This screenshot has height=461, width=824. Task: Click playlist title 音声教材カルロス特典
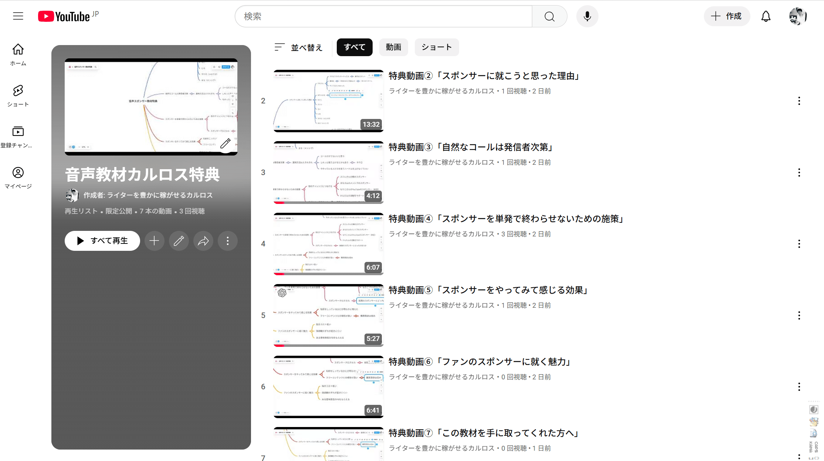pyautogui.click(x=142, y=174)
